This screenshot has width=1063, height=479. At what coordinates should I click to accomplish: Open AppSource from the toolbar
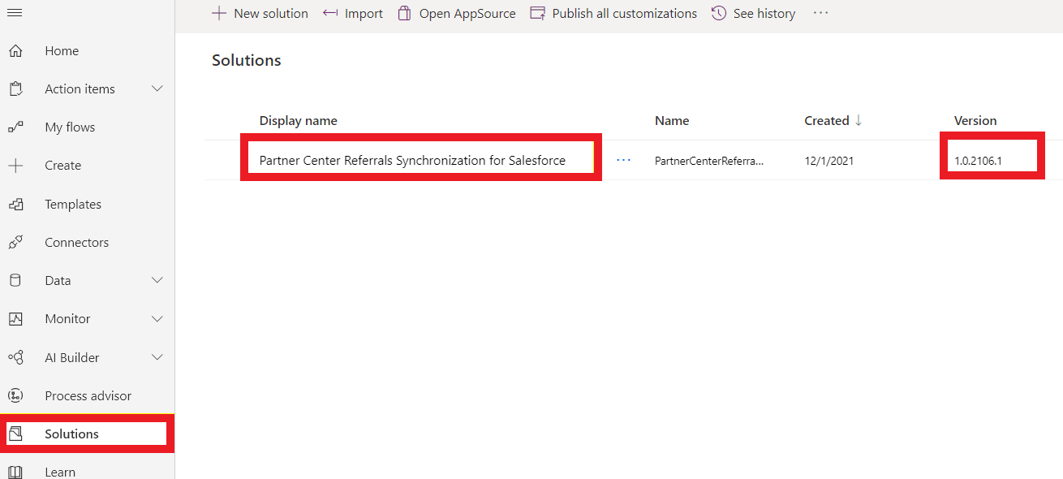(404, 13)
